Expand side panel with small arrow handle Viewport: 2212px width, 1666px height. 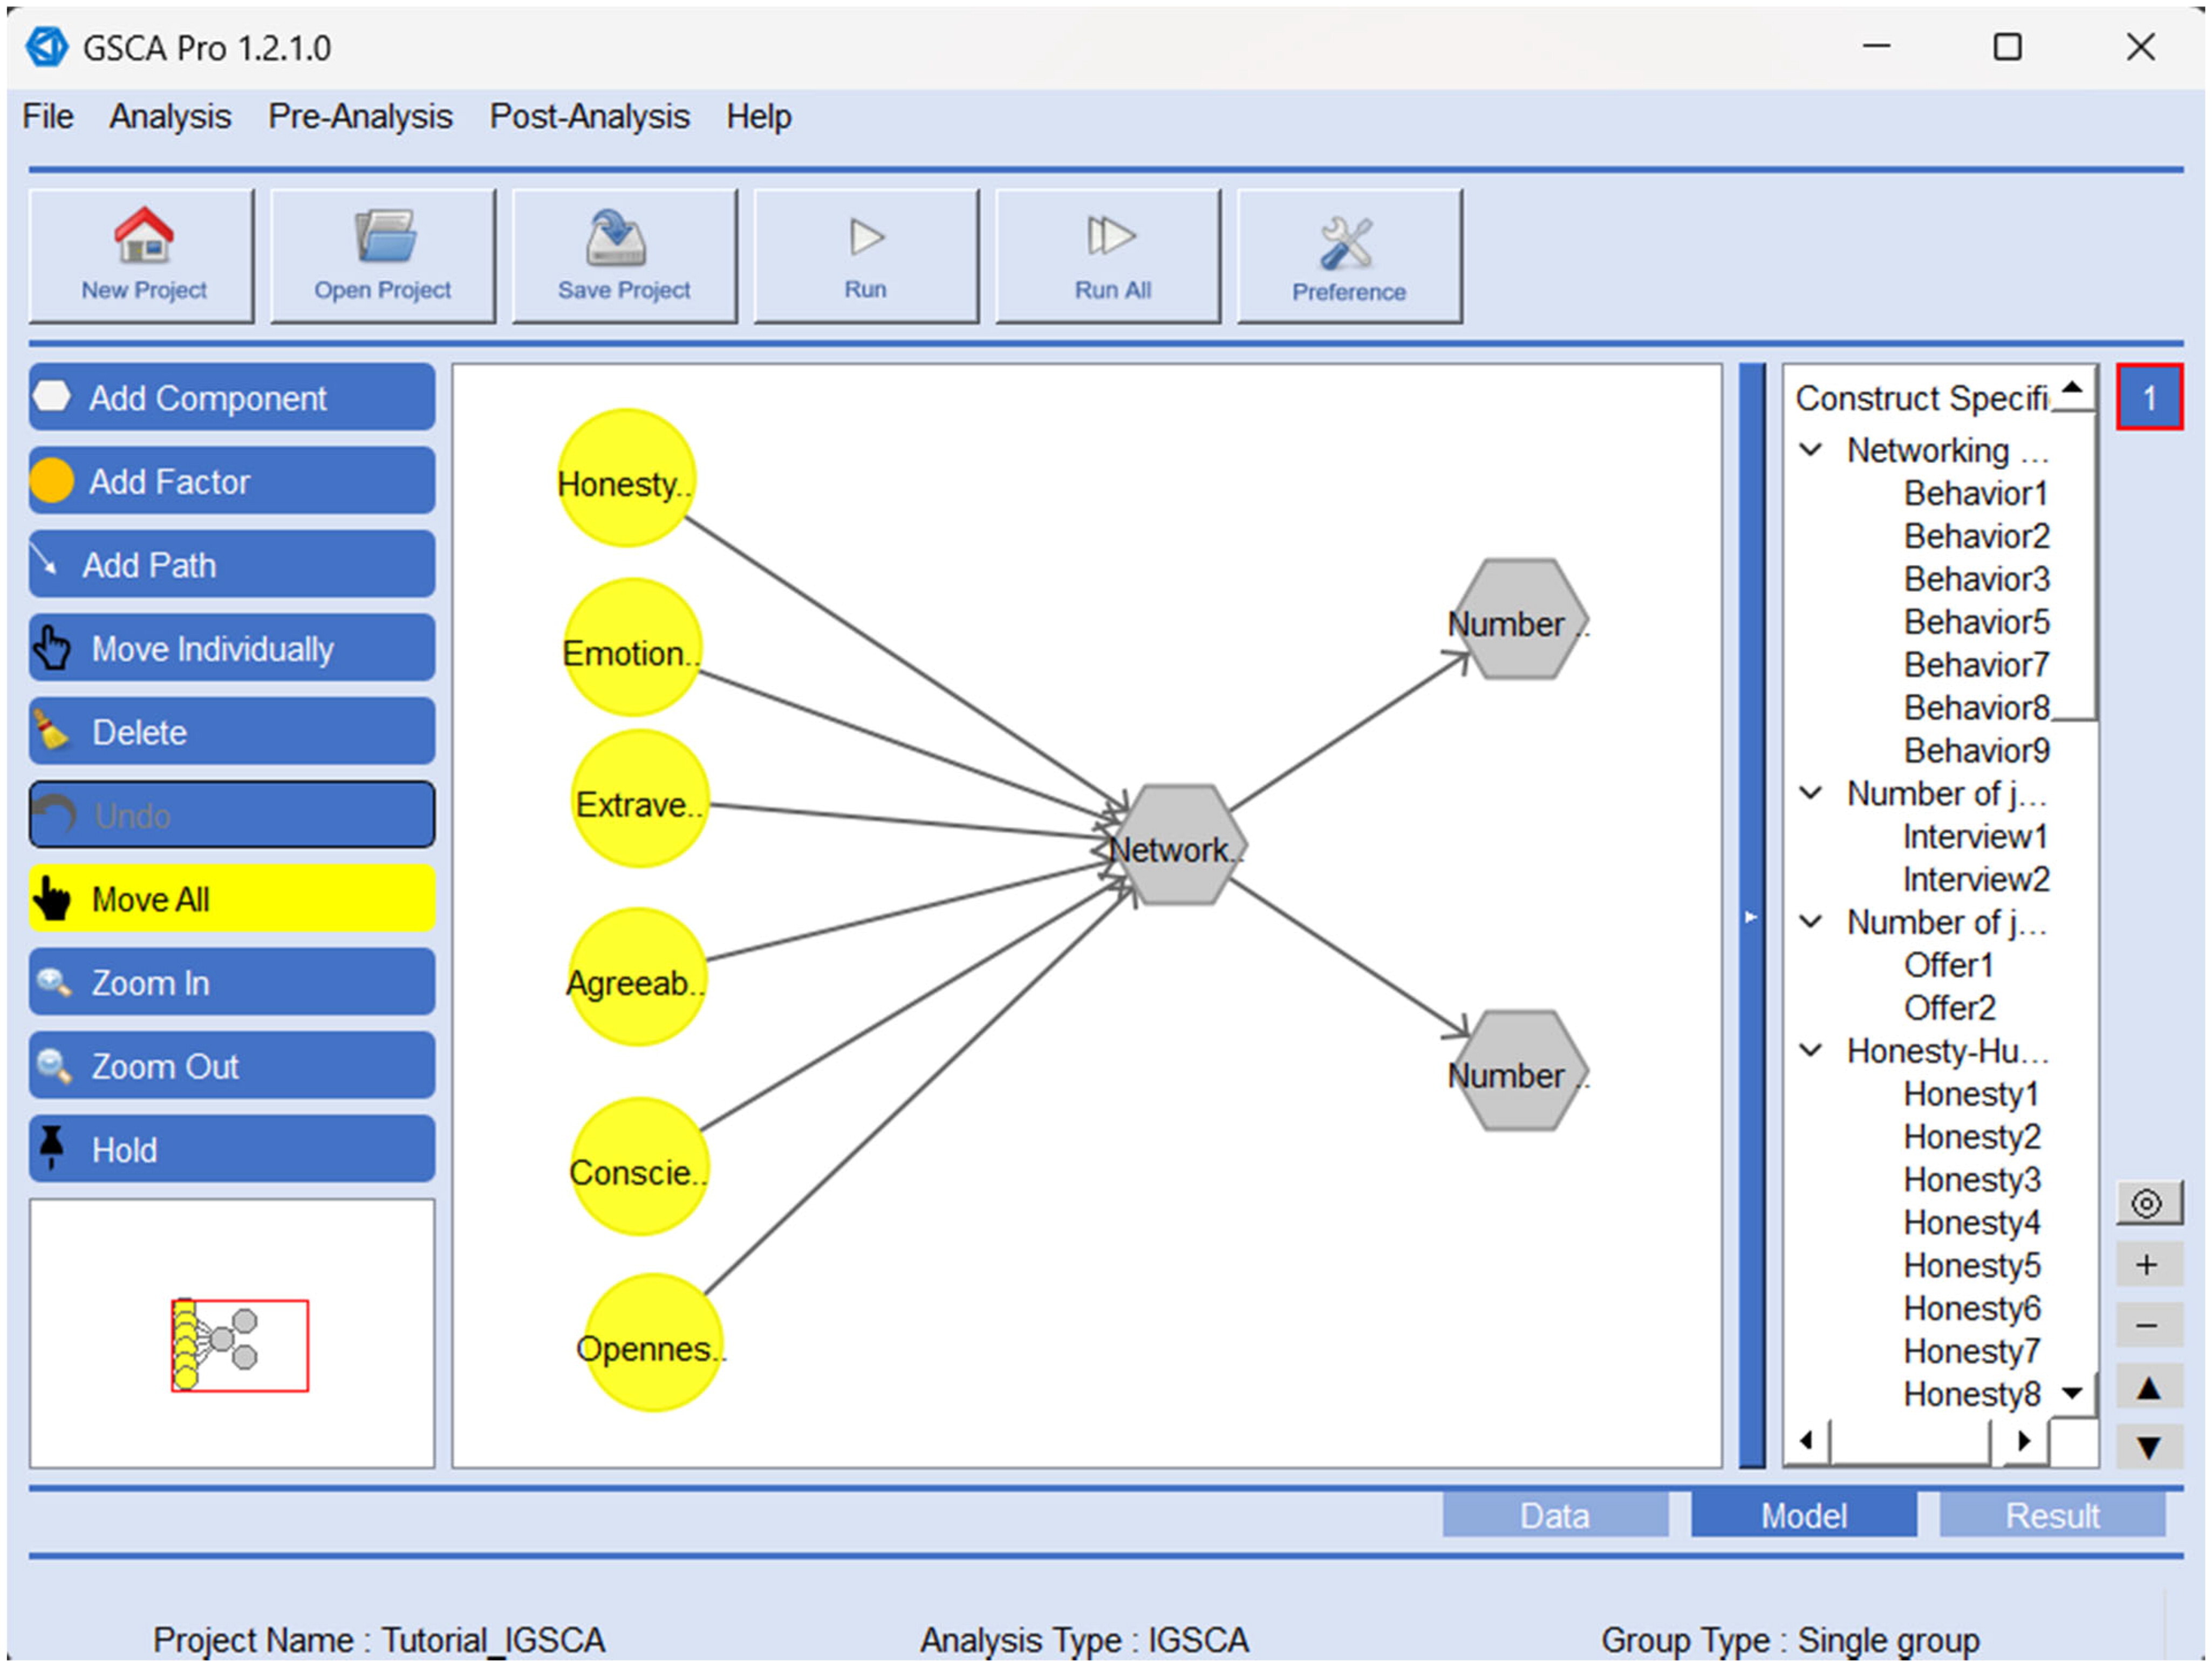tap(1751, 916)
